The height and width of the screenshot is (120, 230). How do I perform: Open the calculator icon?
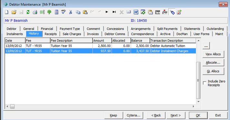point(57,12)
